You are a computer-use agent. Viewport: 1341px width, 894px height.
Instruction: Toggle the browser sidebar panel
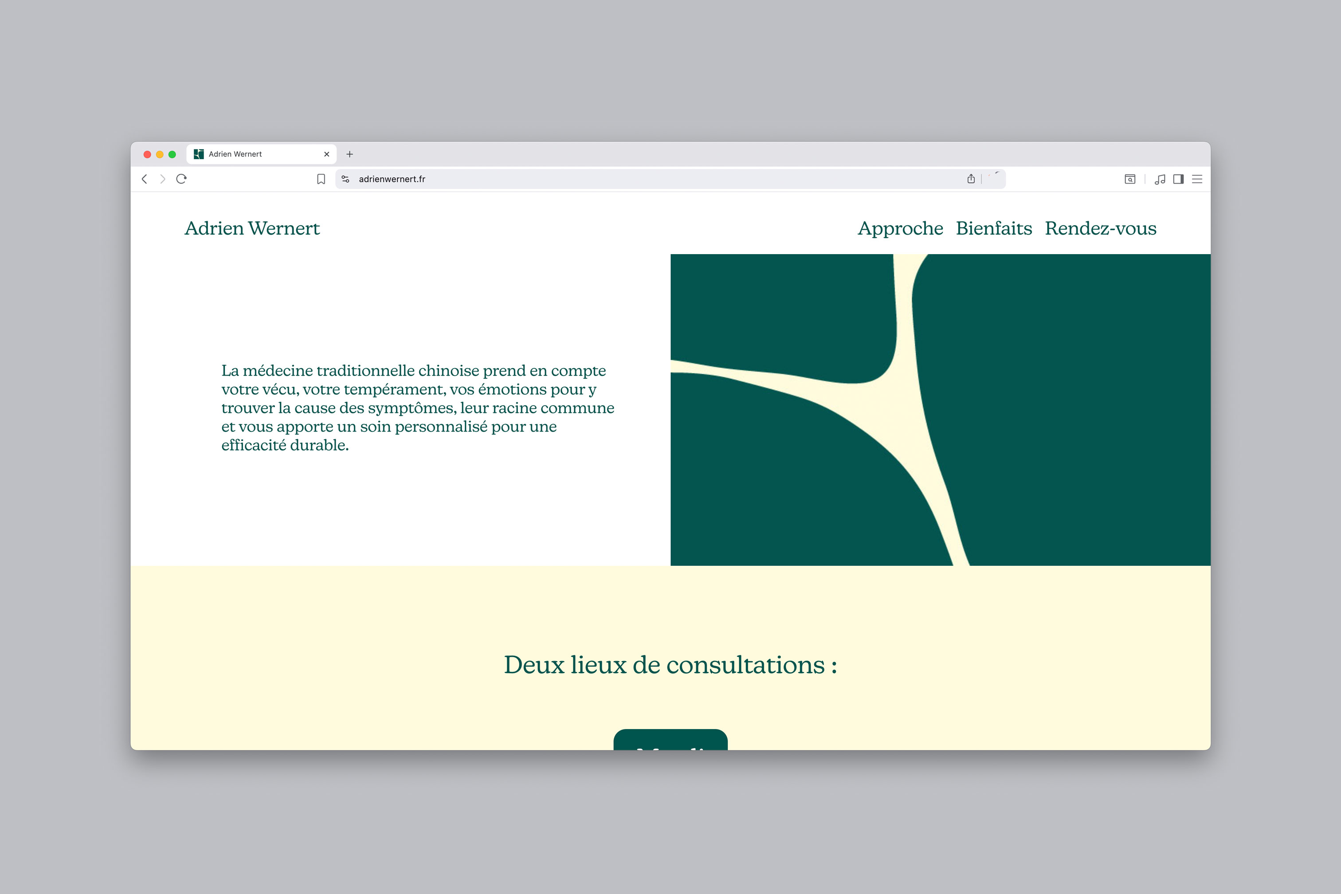click(x=1179, y=179)
